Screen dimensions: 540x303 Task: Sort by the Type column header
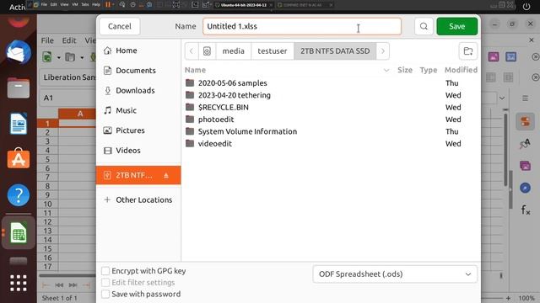click(428, 70)
